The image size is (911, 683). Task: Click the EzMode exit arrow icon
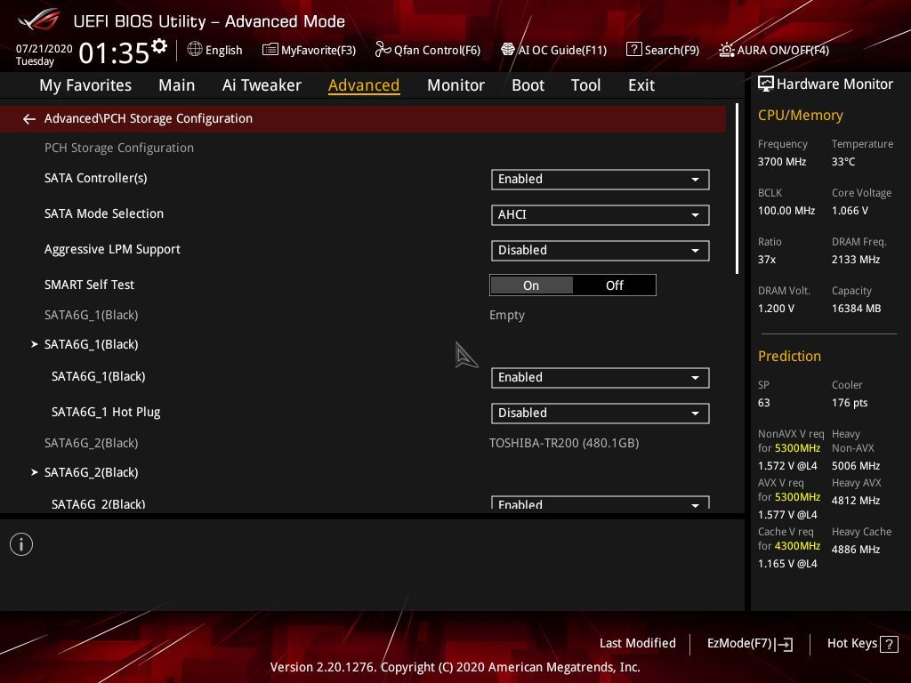(x=784, y=644)
